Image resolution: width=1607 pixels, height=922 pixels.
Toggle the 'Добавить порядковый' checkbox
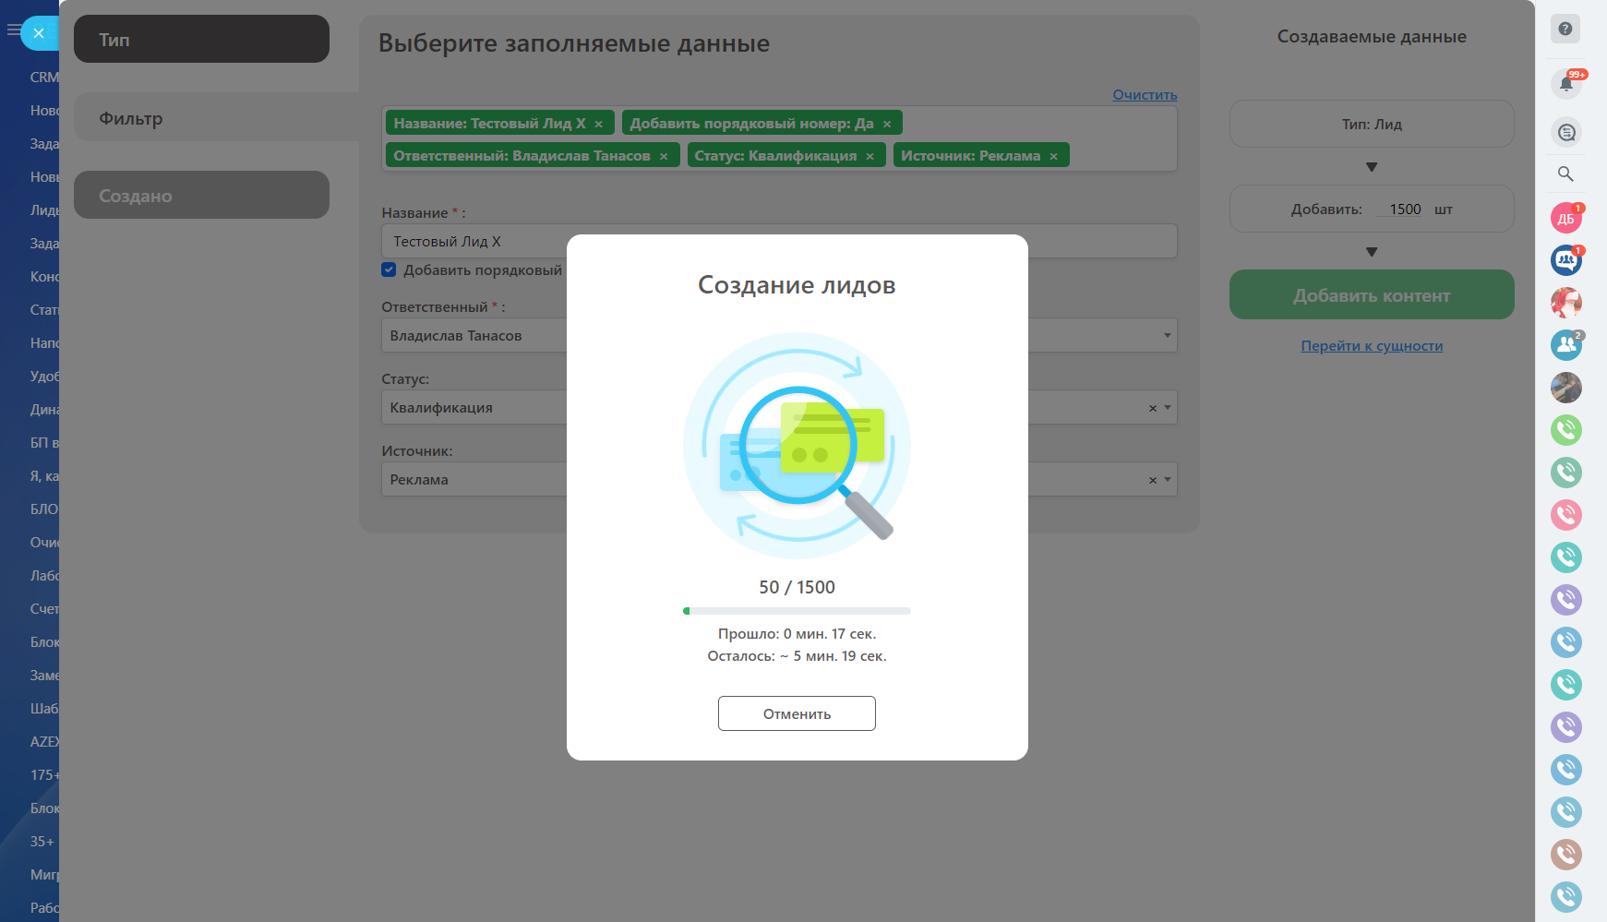[389, 270]
